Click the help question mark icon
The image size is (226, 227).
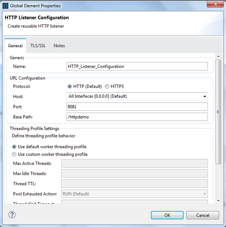tap(12, 215)
